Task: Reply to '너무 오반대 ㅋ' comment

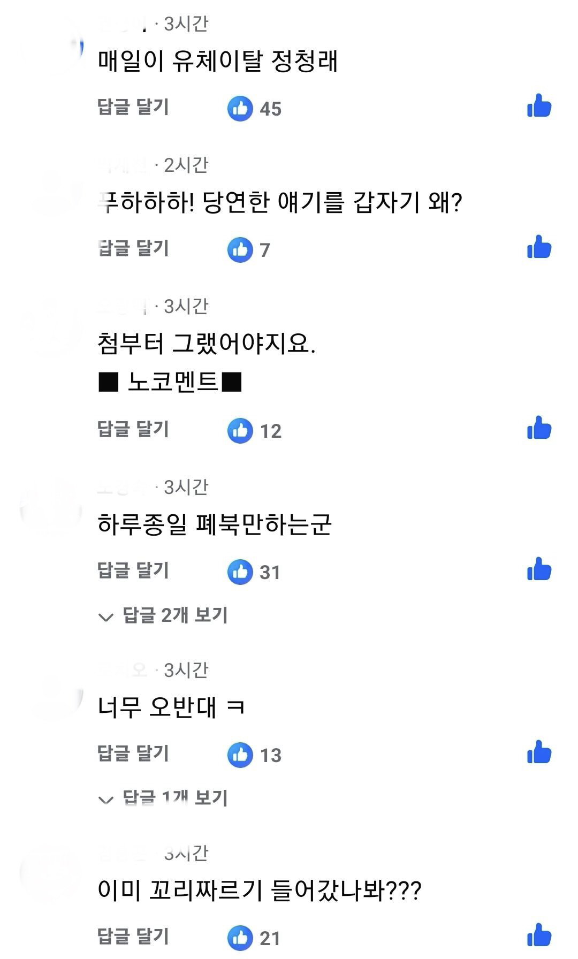Action: click(x=133, y=753)
